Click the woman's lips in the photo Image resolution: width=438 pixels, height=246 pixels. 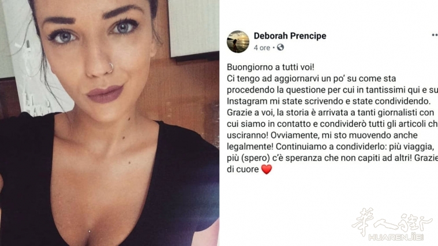pos(105,93)
